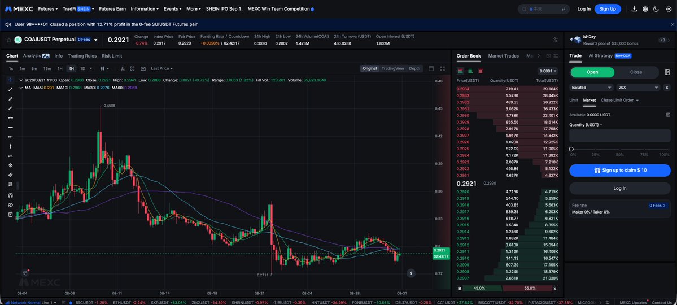The width and height of the screenshot is (677, 305).
Task: Open the futures calculator icon
Action: click(x=667, y=72)
